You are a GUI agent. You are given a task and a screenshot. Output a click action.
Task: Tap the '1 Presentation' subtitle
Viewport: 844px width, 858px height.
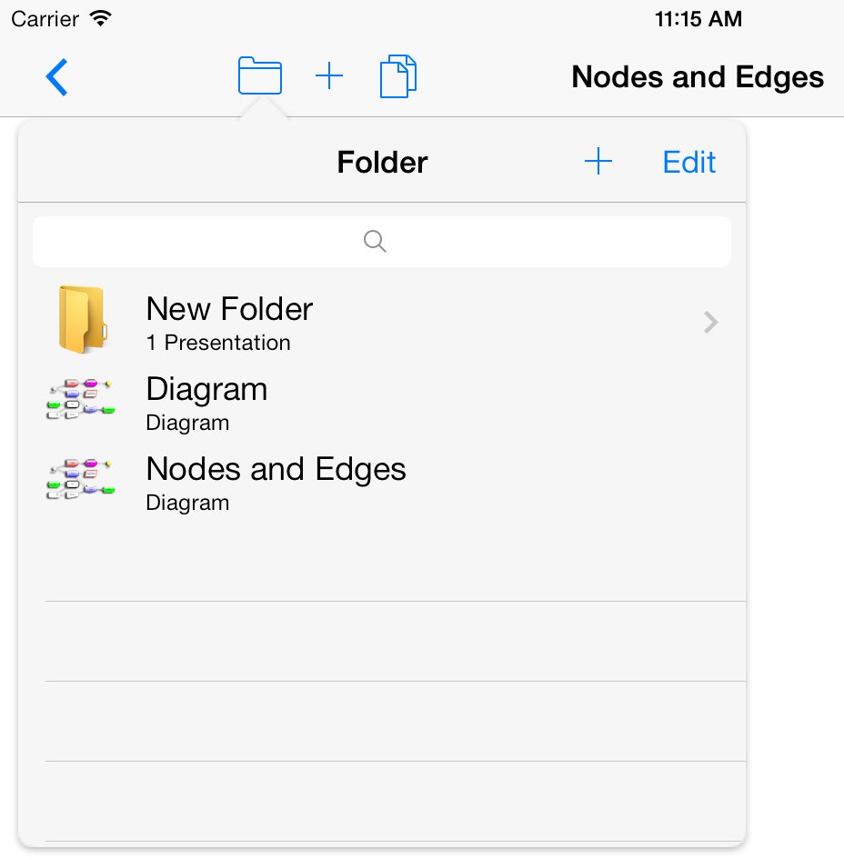[x=218, y=344]
